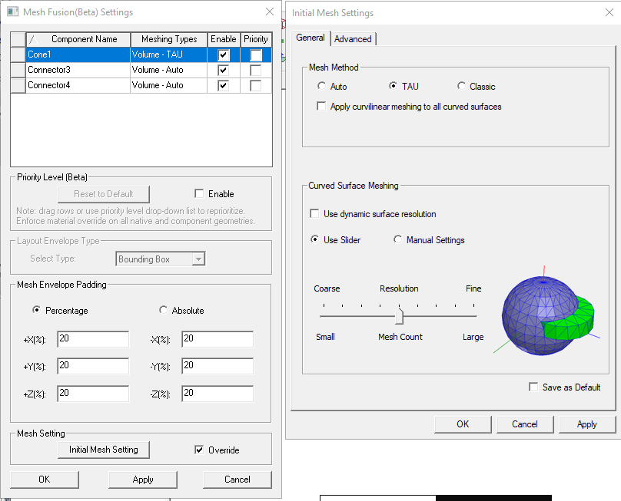The height and width of the screenshot is (501, 621).
Task: Click the Resolution slider thumb
Action: 399,316
